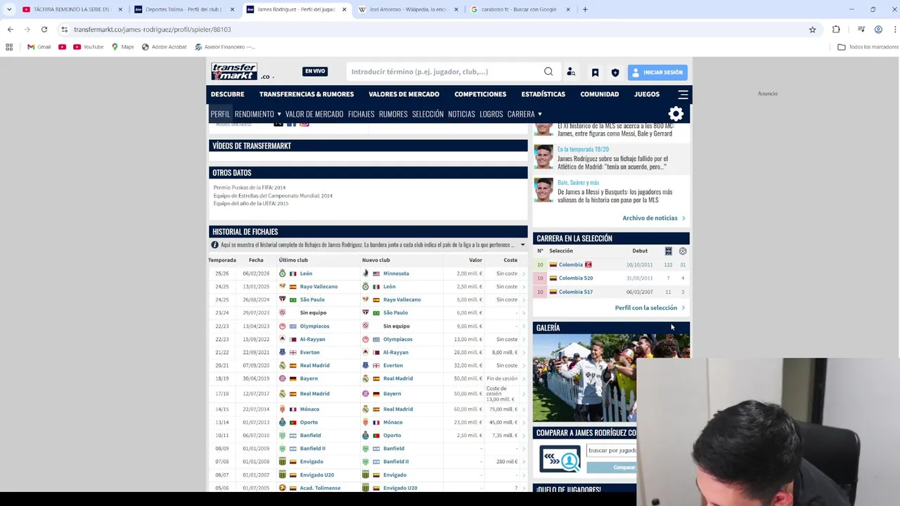Viewport: 900px width, 506px height.
Task: Open the settings gear on player submenu
Action: coord(676,114)
